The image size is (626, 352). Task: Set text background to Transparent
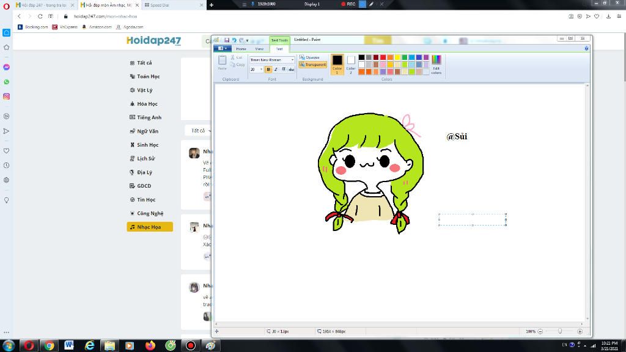(313, 65)
